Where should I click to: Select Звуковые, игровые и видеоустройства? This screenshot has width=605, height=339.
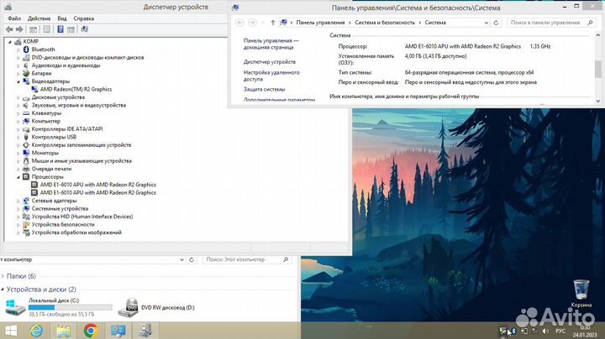point(79,105)
